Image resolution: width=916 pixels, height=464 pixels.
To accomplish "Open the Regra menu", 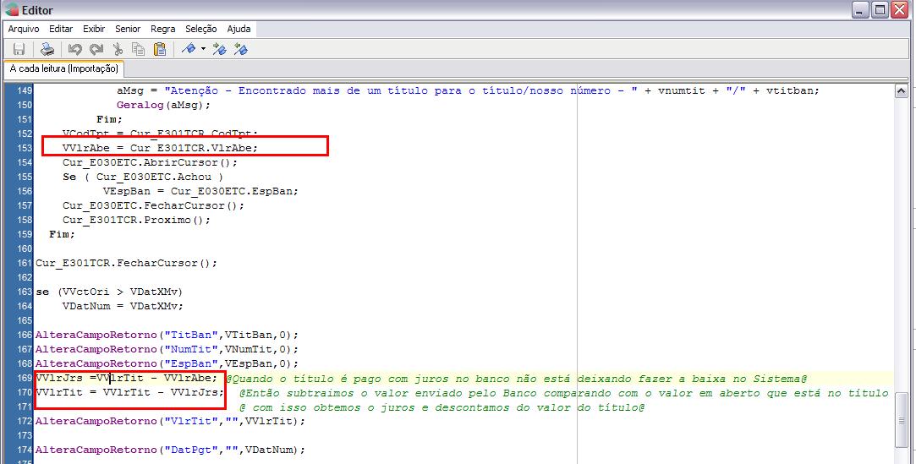I will [163, 29].
